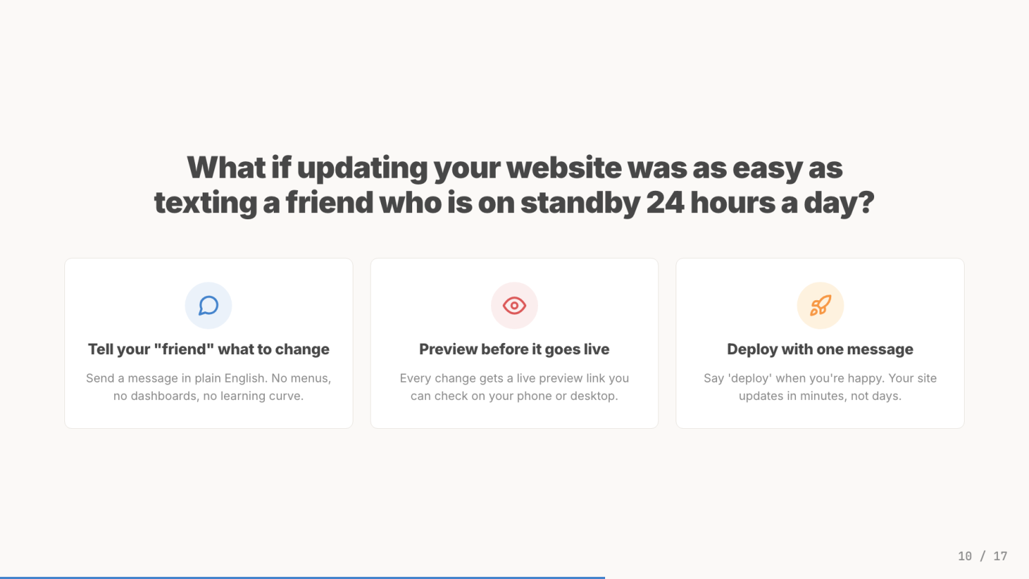Click the blue slide progress bar

tap(302, 577)
